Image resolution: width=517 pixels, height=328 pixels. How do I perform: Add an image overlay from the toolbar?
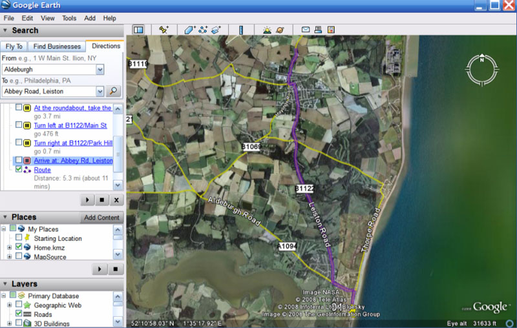coord(216,30)
